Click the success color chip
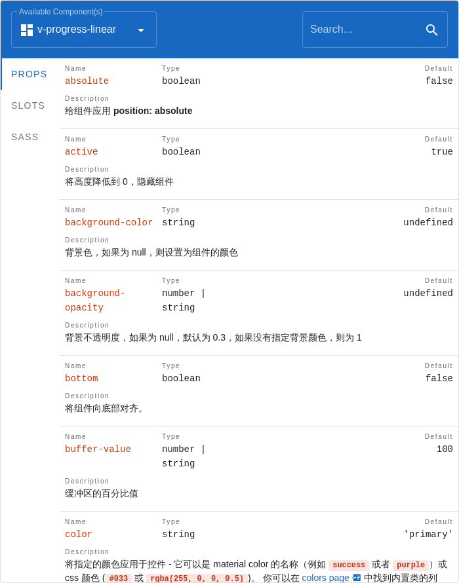The image size is (459, 583). tap(348, 565)
